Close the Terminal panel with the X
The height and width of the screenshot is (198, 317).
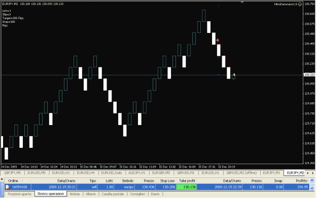tap(2, 179)
